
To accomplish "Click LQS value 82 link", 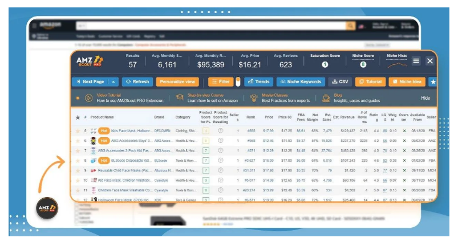I will 385,161.
